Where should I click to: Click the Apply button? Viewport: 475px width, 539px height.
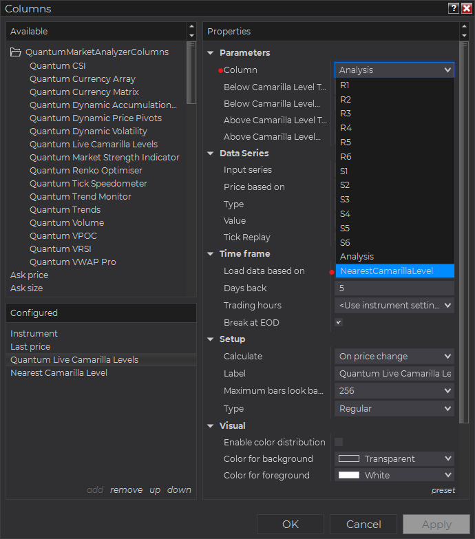coord(436,525)
